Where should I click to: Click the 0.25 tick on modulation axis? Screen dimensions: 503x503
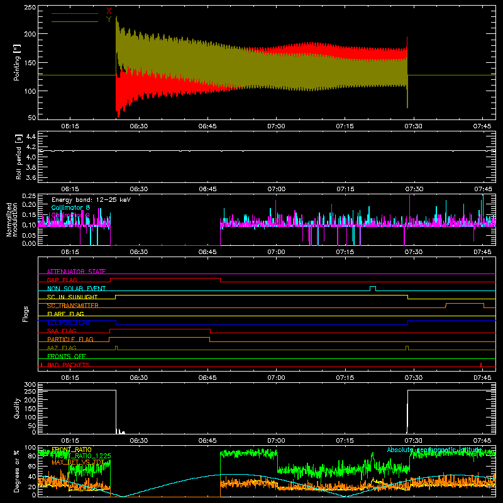tap(30, 196)
